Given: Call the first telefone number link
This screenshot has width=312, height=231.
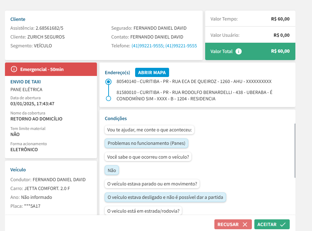Looking at the screenshot, I should (x=147, y=46).
